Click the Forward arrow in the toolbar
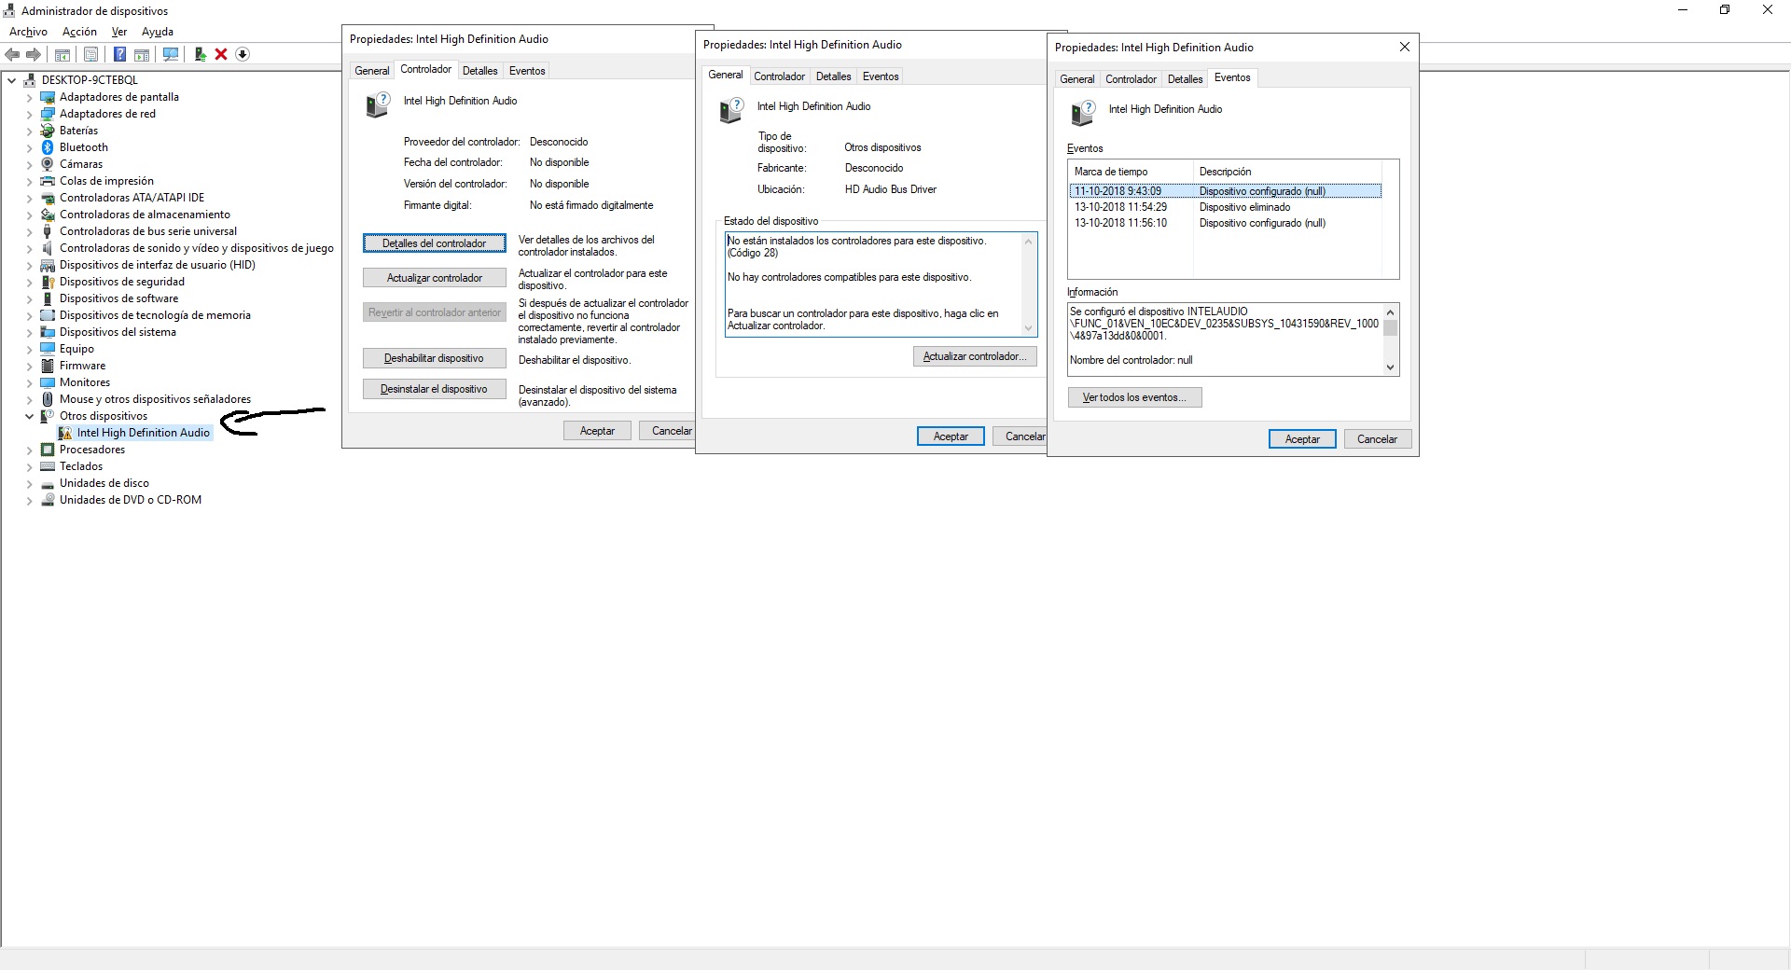 pyautogui.click(x=34, y=54)
